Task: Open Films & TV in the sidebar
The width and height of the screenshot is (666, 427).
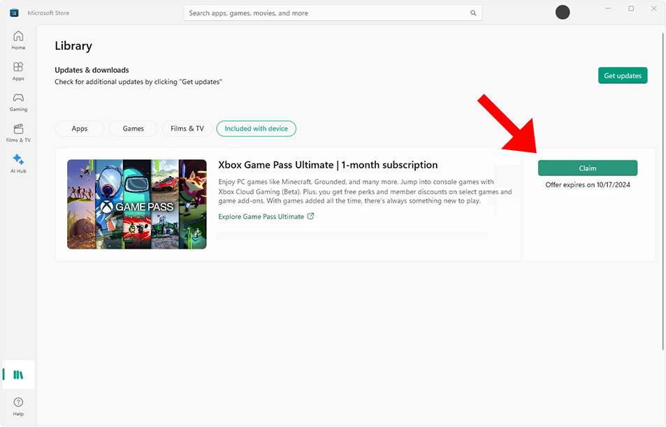Action: coord(18,133)
